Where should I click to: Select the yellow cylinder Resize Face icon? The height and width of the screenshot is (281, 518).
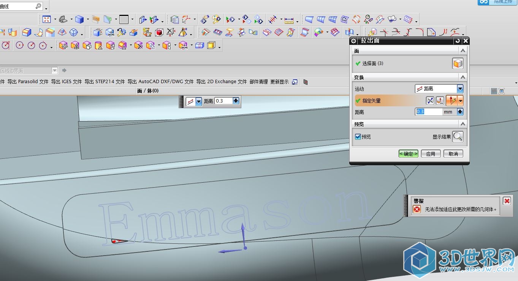click(x=98, y=46)
